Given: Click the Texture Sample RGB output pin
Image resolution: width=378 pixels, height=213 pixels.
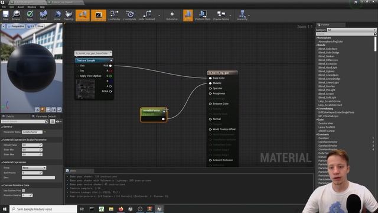Looking at the screenshot, I should point(110,66).
